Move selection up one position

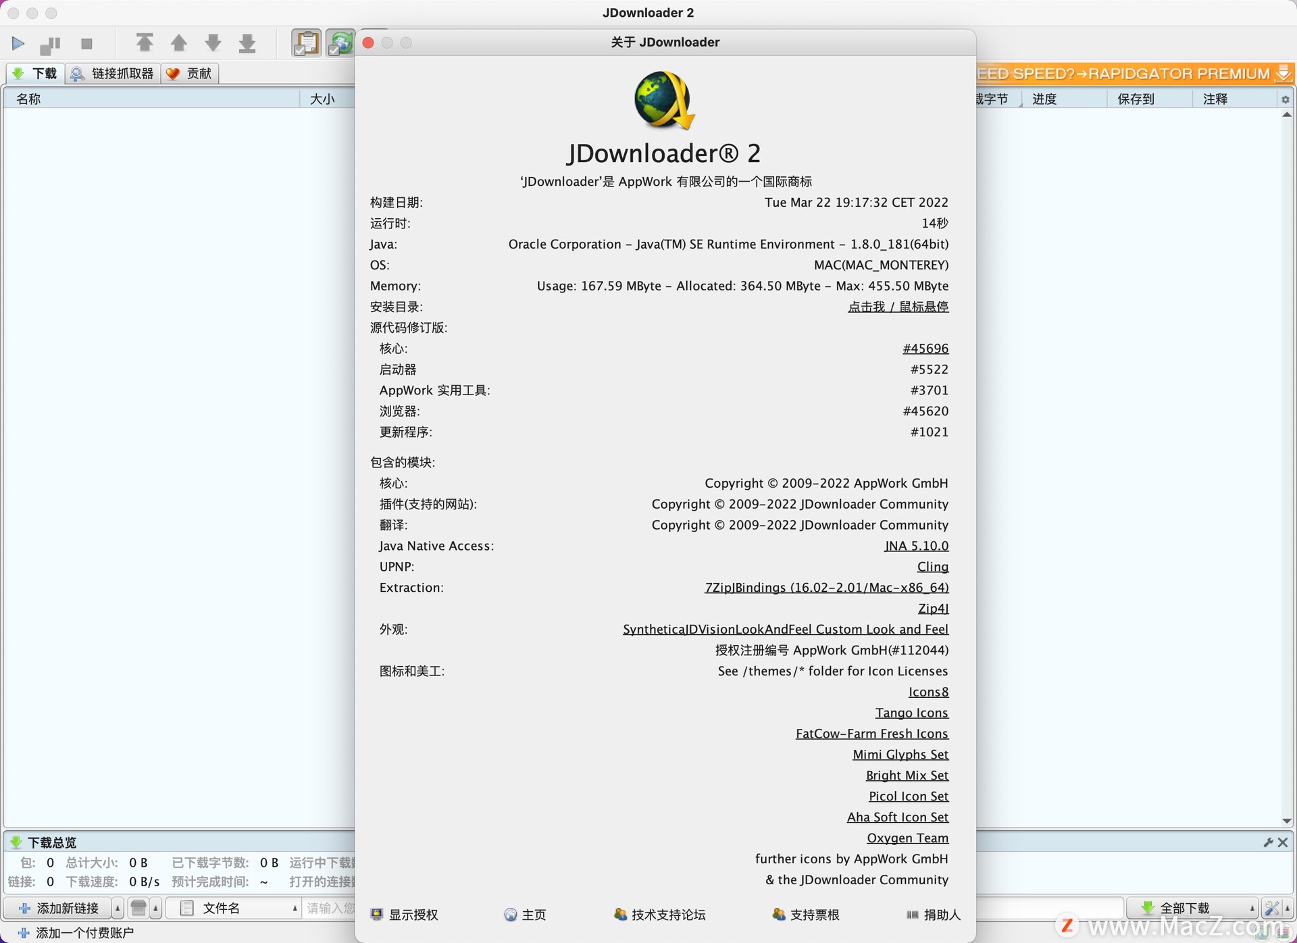pyautogui.click(x=178, y=43)
